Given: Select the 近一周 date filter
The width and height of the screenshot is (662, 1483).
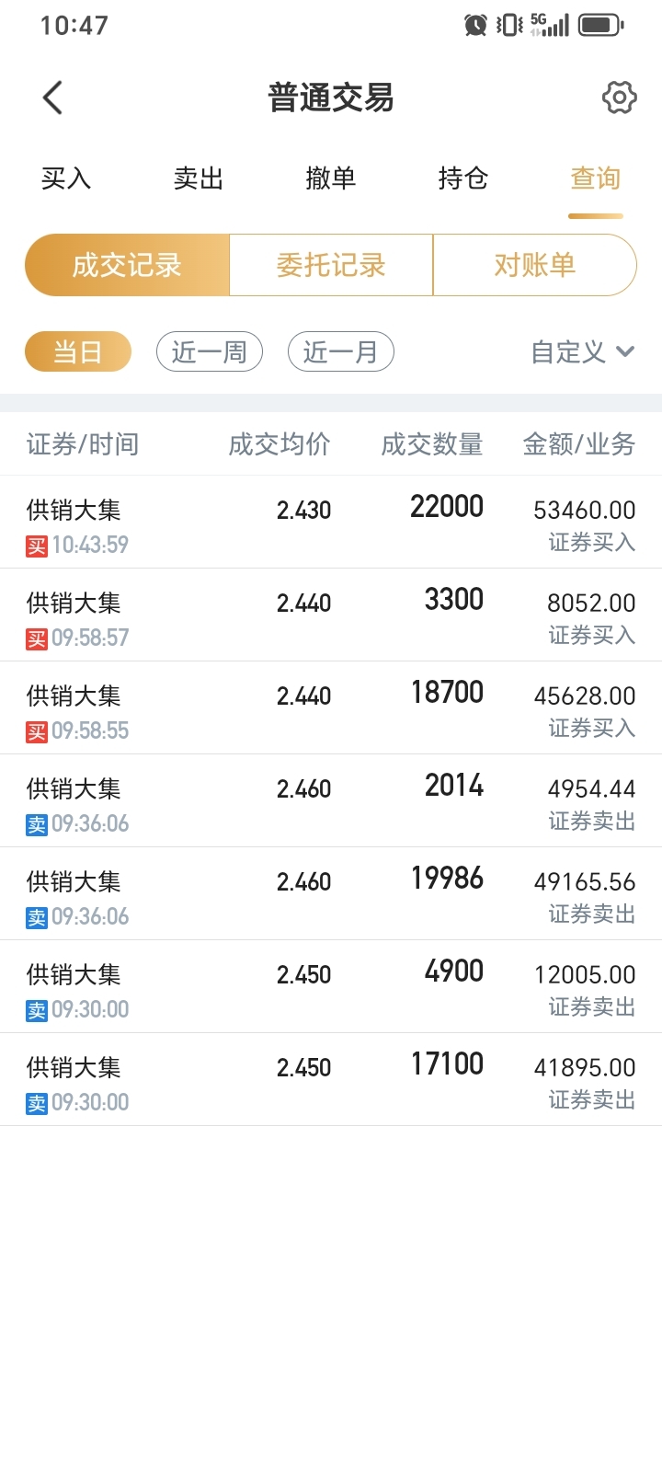Looking at the screenshot, I should point(210,351).
